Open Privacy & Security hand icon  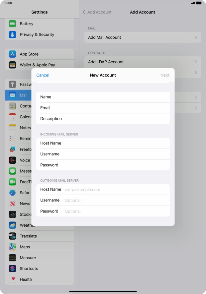(13, 34)
